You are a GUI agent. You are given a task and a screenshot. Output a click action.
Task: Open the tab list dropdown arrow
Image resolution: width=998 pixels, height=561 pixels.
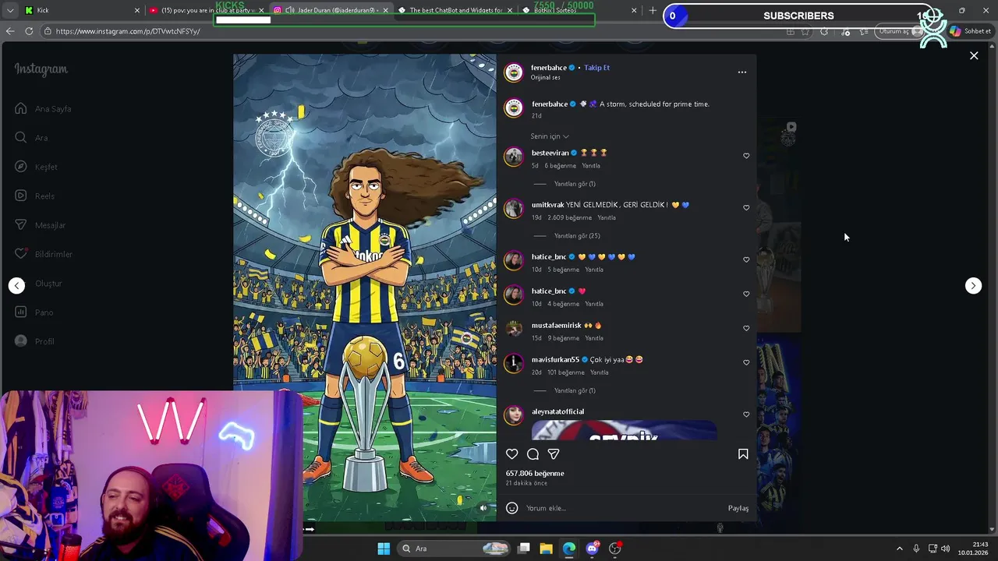10,10
